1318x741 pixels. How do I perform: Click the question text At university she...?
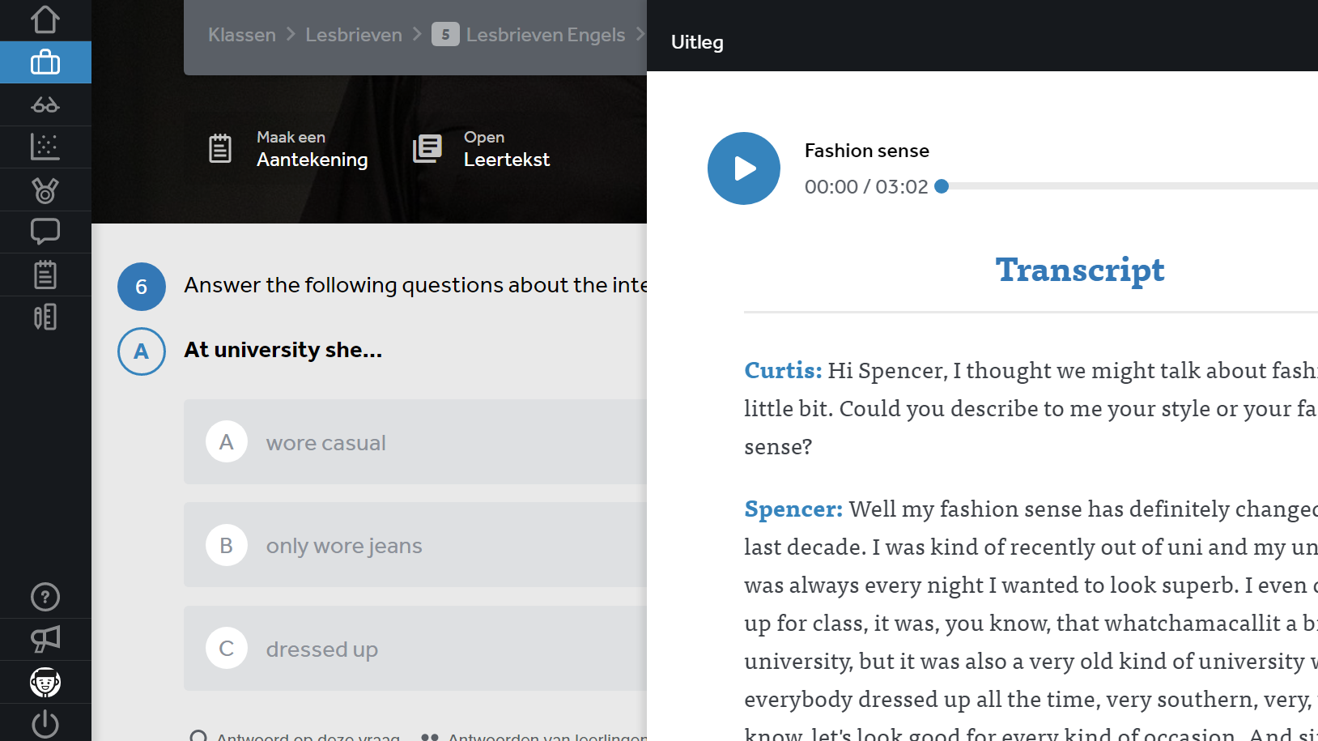click(283, 350)
